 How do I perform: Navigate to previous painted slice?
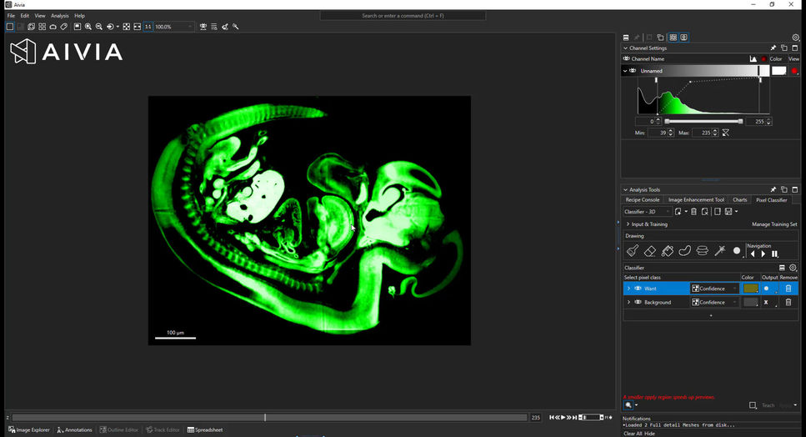coord(753,254)
